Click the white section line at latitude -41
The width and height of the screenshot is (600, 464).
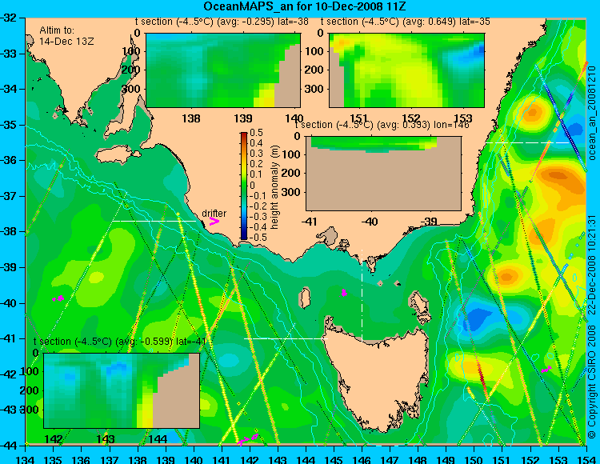pyautogui.click(x=286, y=338)
